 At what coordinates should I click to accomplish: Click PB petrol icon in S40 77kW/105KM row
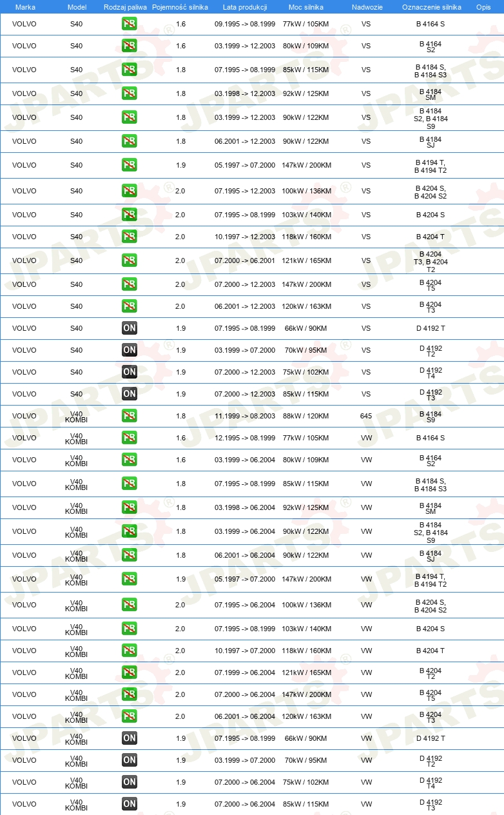tap(130, 24)
